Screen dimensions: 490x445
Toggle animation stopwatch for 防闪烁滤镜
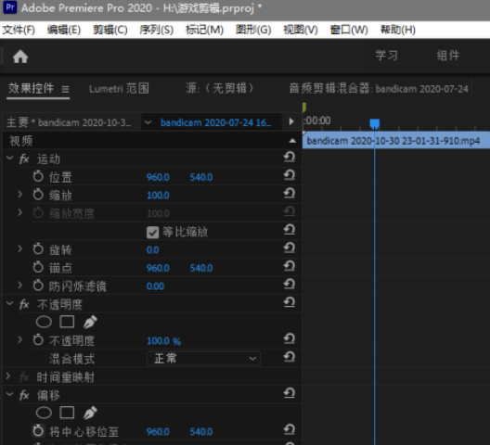(38, 286)
